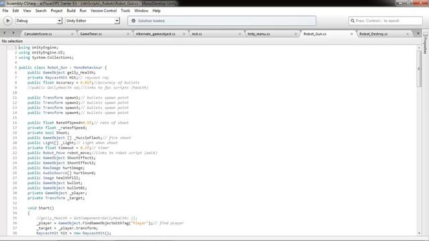Switch to the GameTimer.cs tab
The width and height of the screenshot is (429, 241).
(x=104, y=34)
